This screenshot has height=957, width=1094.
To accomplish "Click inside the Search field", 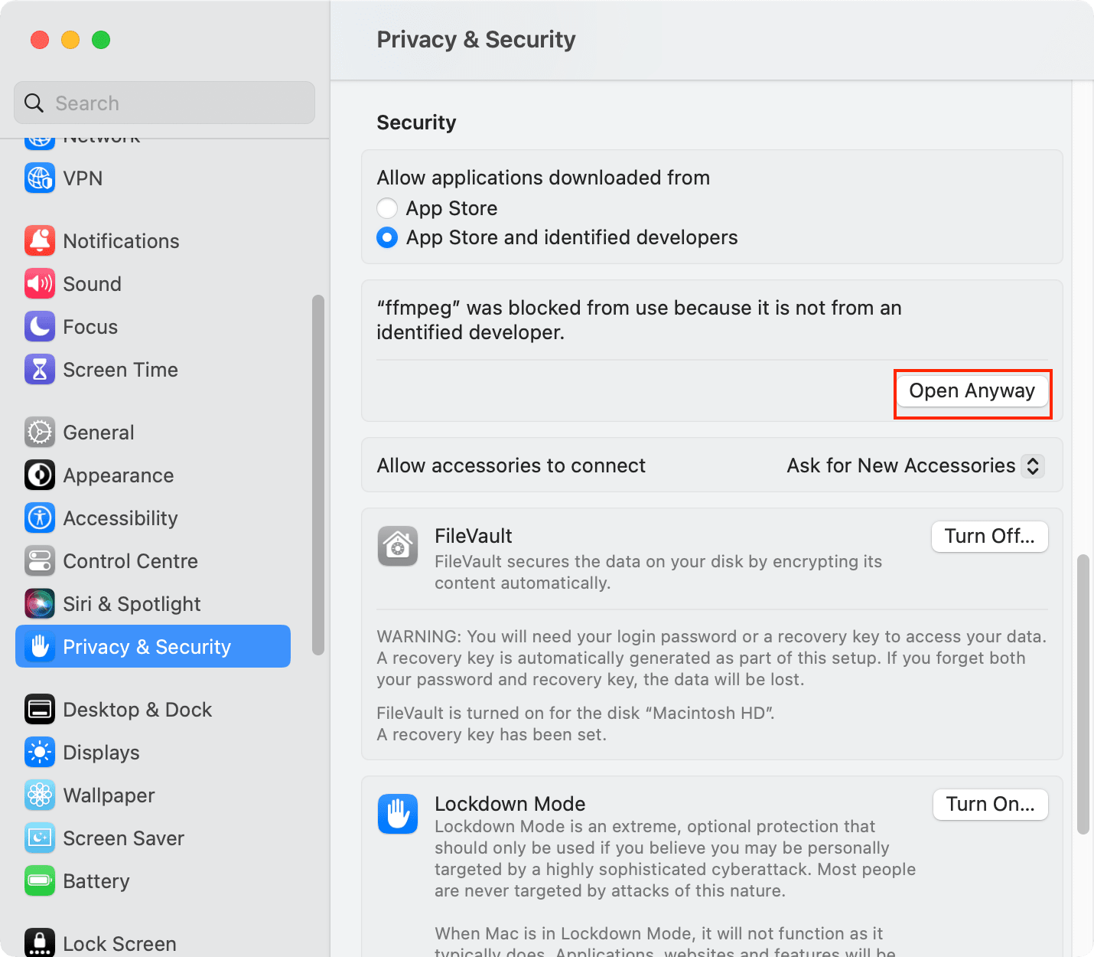I will tap(164, 103).
